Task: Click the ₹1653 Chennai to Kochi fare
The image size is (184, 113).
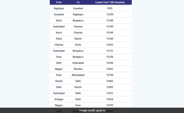Action: coord(110,45)
